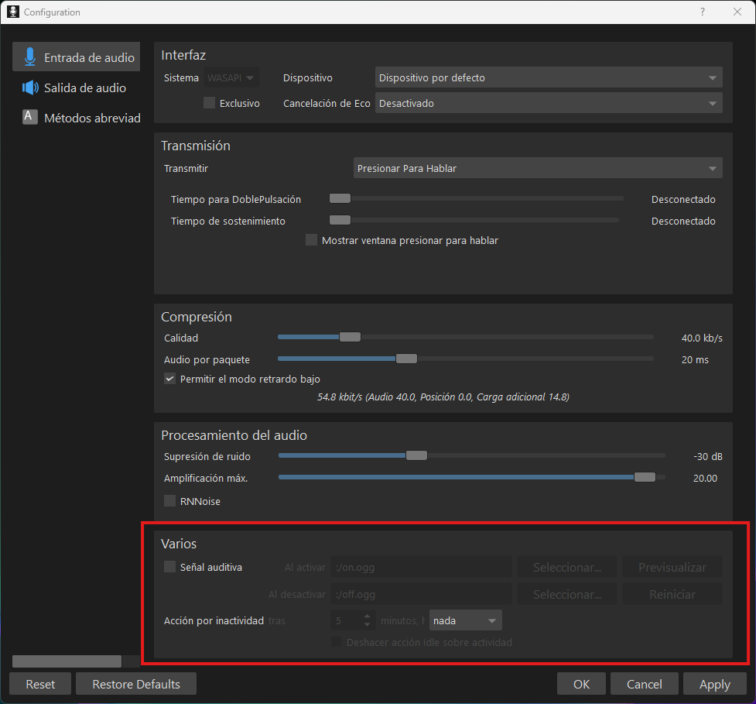
Task: Click the question mark help button
Action: pyautogui.click(x=703, y=12)
